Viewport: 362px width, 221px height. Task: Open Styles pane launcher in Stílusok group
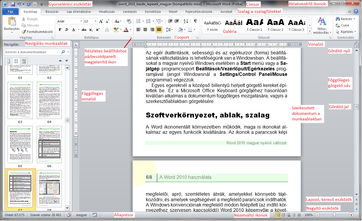(330, 38)
